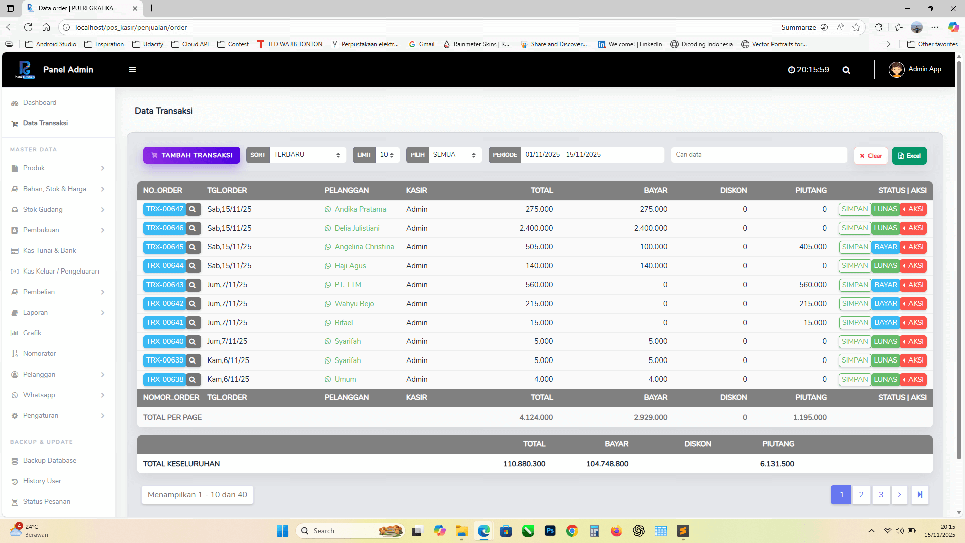Open Photoshop from the Windows taskbar
The height and width of the screenshot is (543, 965).
[550, 531]
